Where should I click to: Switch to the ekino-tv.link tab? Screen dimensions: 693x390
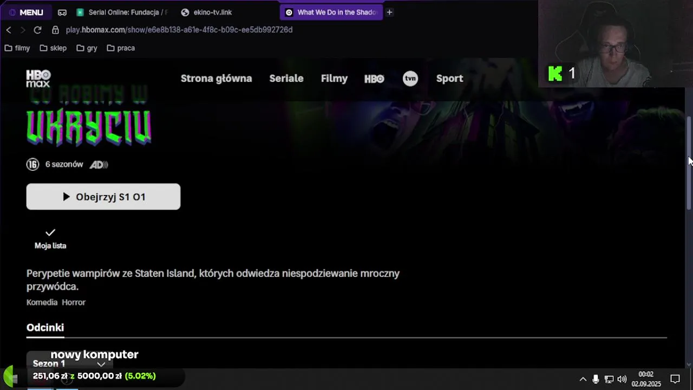coord(212,12)
